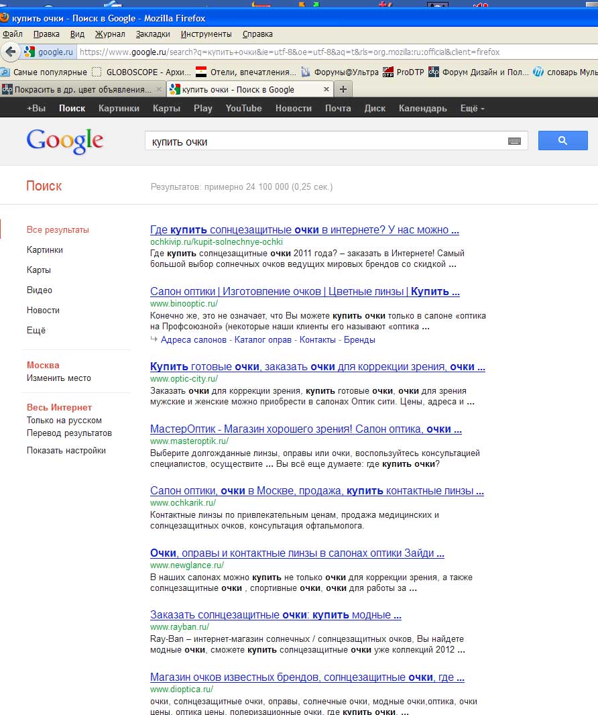Open result 'Заказать солнцезащитные очки: купить модные'

tap(276, 615)
